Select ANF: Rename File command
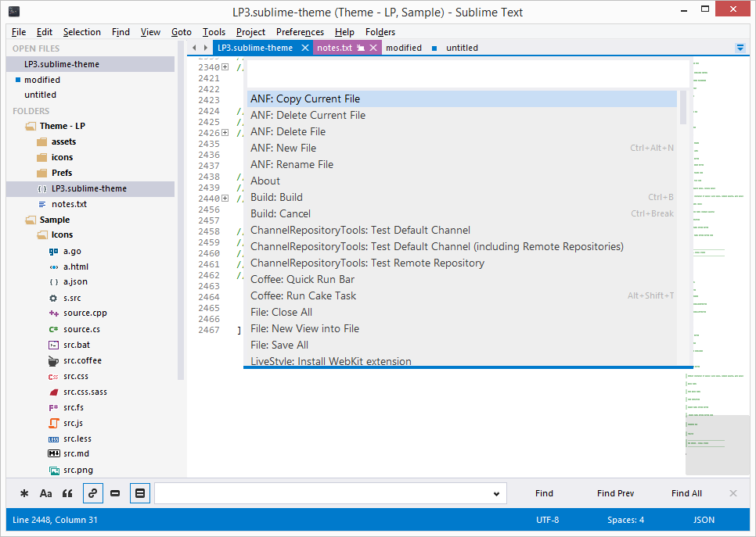Viewport: 756px width, 537px height. (463, 165)
